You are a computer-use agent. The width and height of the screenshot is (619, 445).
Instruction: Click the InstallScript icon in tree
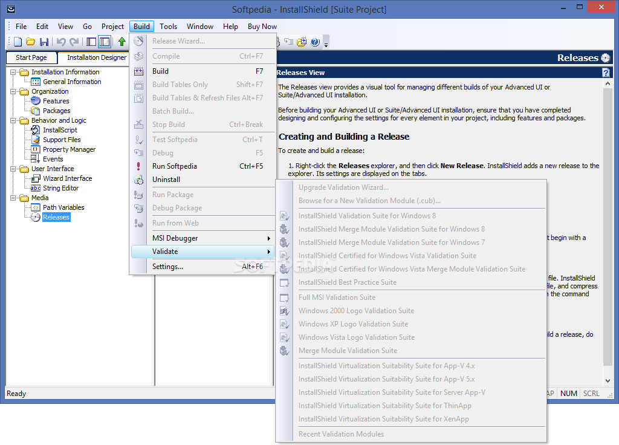pos(36,130)
